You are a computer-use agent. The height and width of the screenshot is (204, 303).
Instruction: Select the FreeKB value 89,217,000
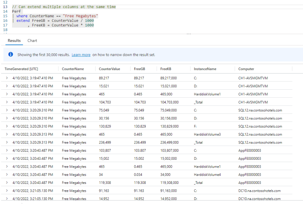click(x=169, y=78)
